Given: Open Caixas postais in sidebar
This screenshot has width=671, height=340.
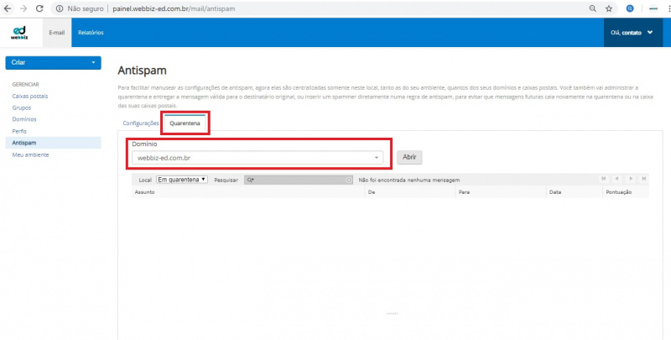Looking at the screenshot, I should tap(29, 96).
